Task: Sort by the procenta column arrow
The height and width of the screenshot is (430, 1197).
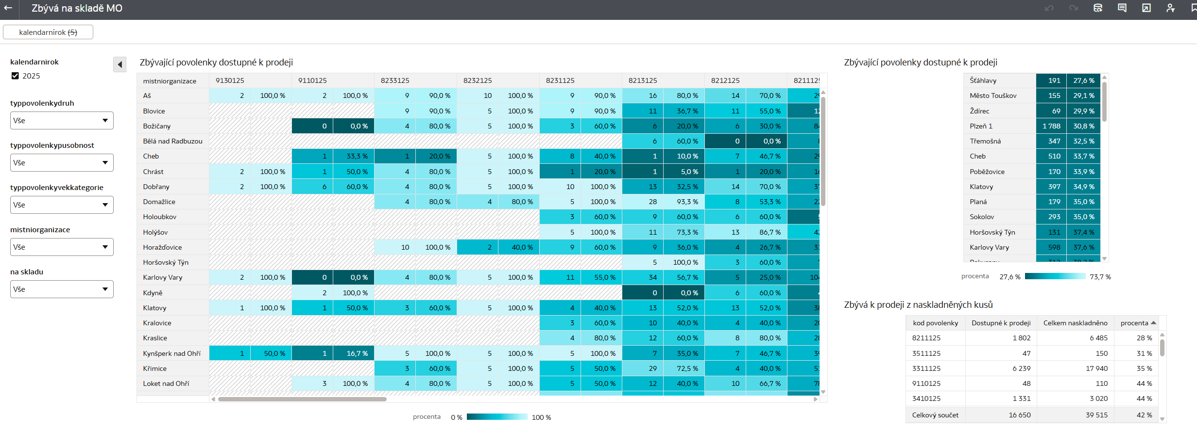Action: point(1153,323)
